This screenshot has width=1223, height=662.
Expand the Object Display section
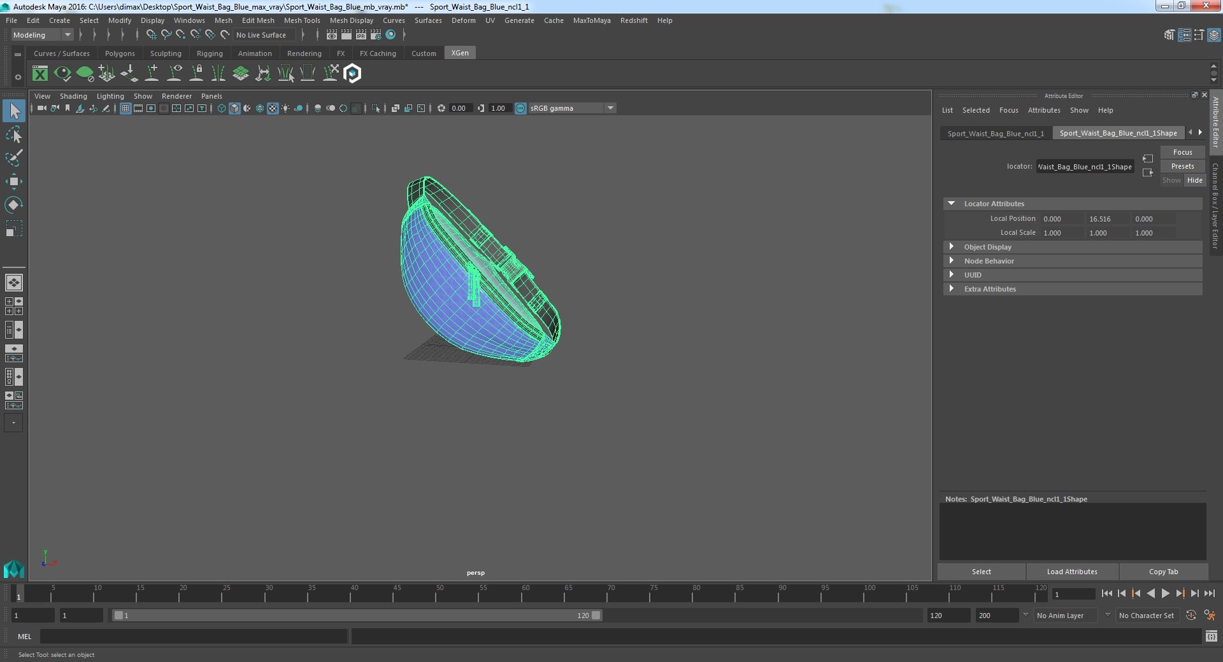[x=1073, y=247]
